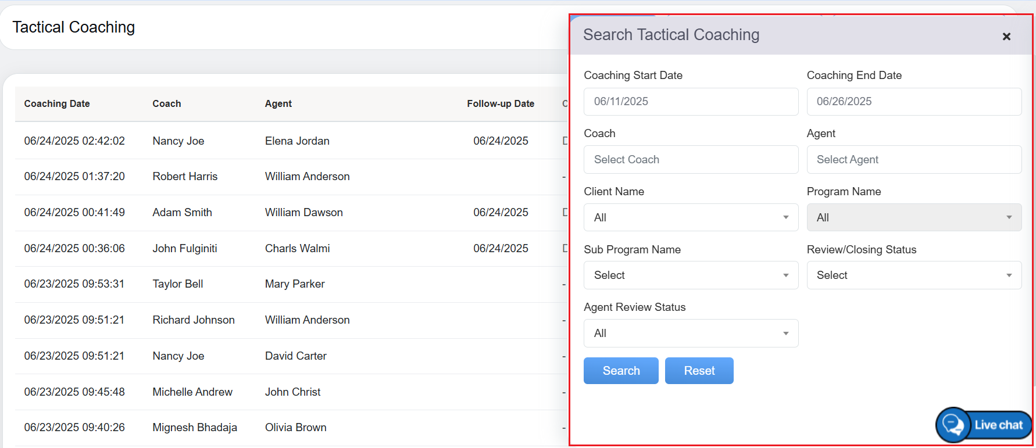Expand the Review/Closing Status dropdown
Viewport: 1036px width, 448px height.
coord(913,275)
